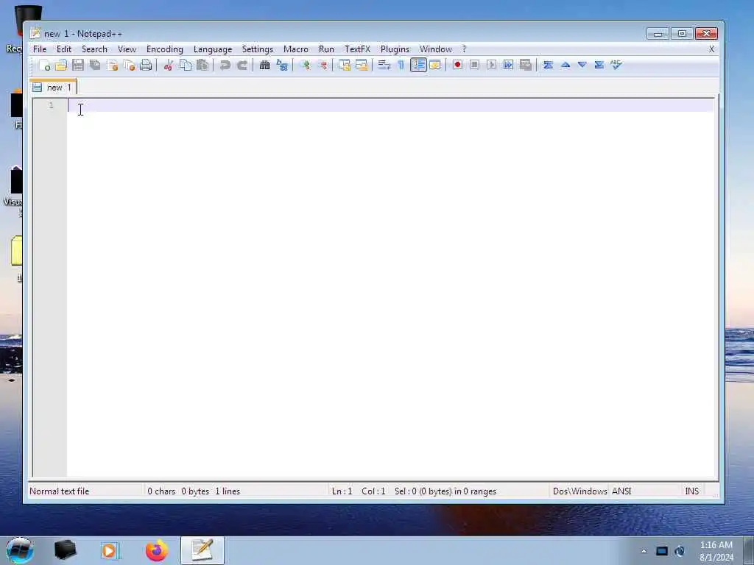
Task: Toggle synchronized vertical scrolling
Action: click(x=345, y=65)
